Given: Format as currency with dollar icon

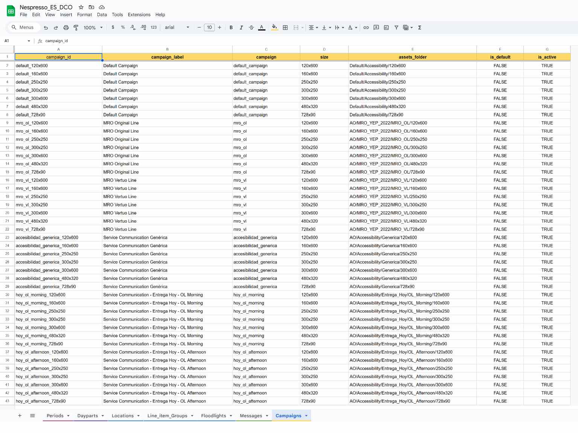Looking at the screenshot, I should (x=113, y=27).
